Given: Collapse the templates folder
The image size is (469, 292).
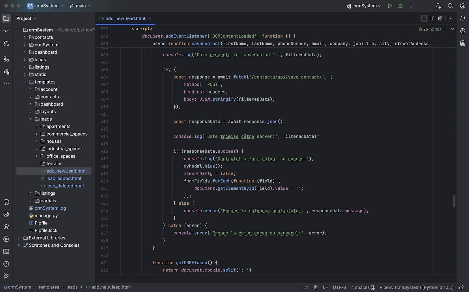Looking at the screenshot, I should click(25, 82).
